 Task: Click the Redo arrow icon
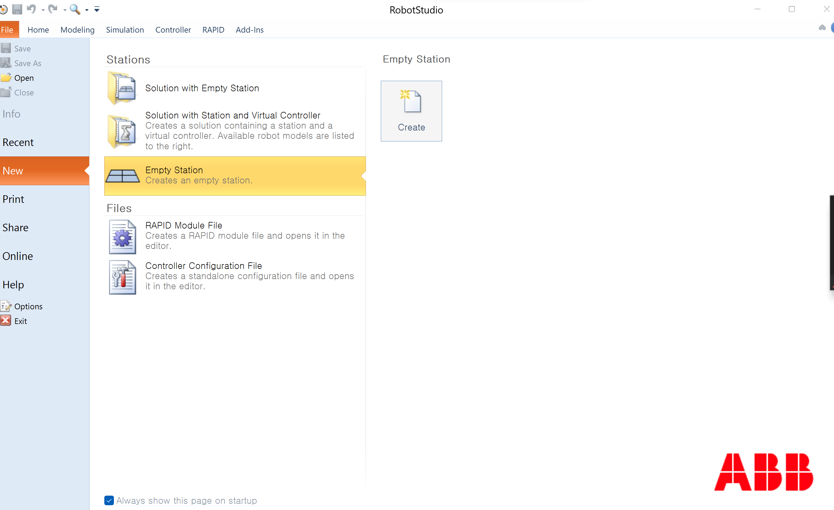pyautogui.click(x=53, y=9)
